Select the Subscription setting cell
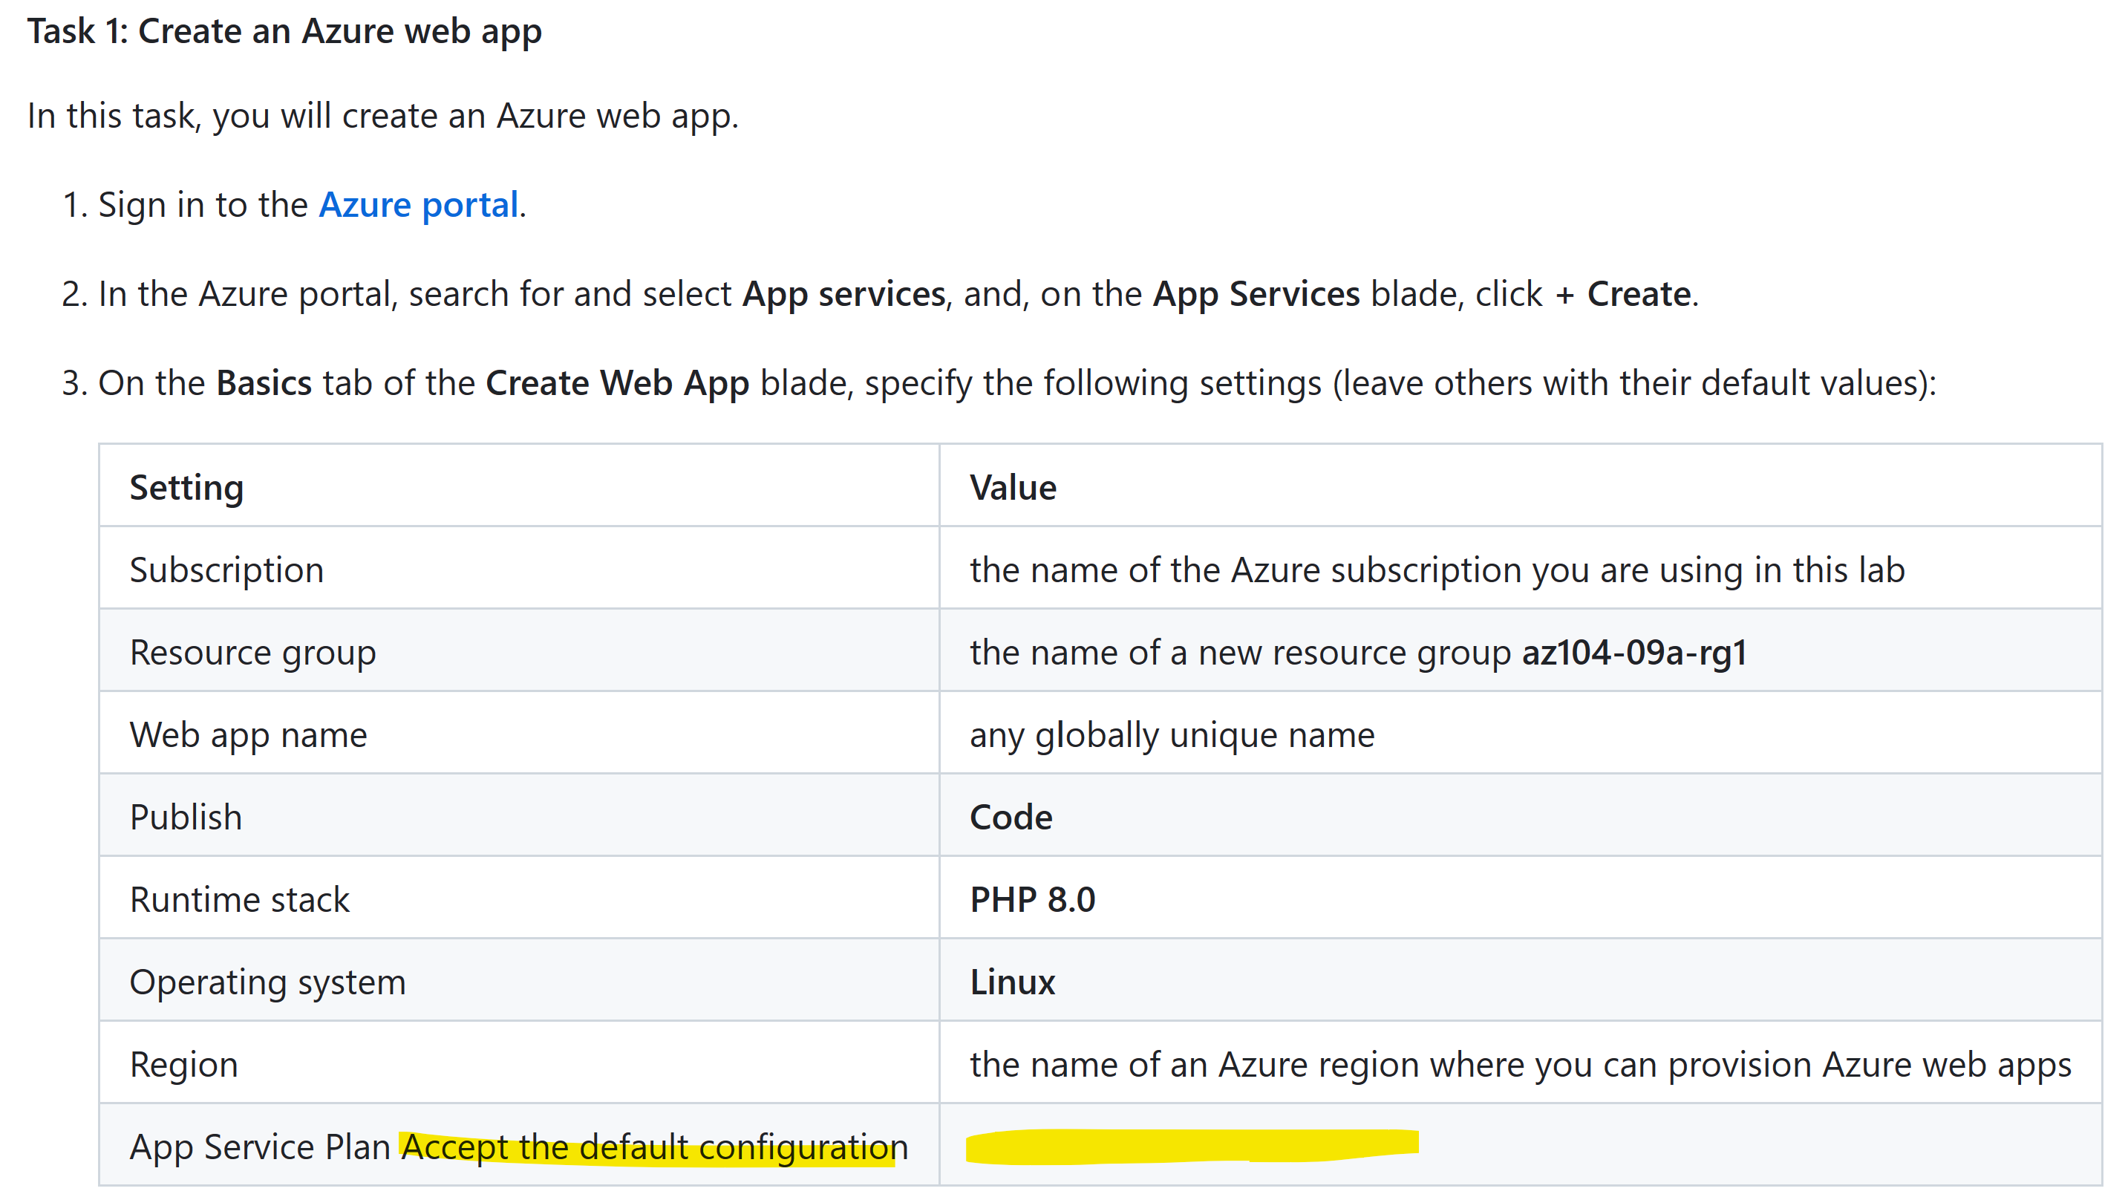The width and height of the screenshot is (2125, 1197). 227,570
